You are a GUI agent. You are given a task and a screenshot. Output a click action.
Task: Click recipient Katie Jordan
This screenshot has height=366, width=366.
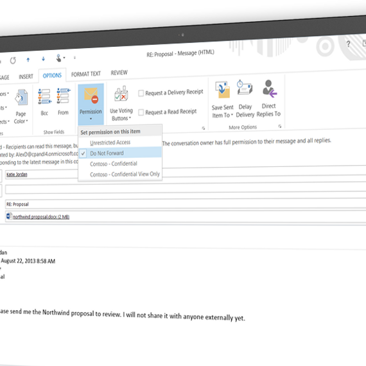(x=17, y=175)
